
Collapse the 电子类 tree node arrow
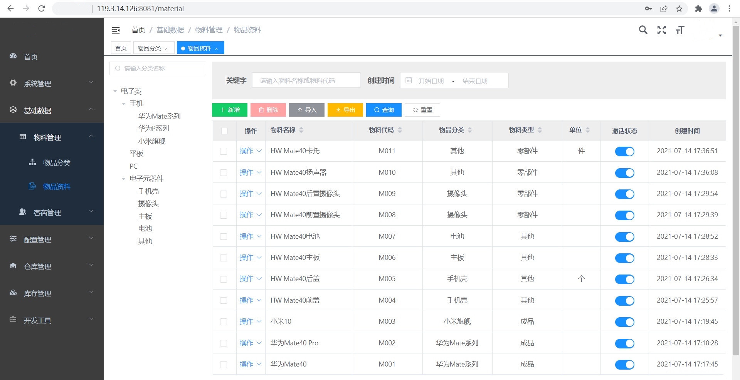tap(115, 91)
